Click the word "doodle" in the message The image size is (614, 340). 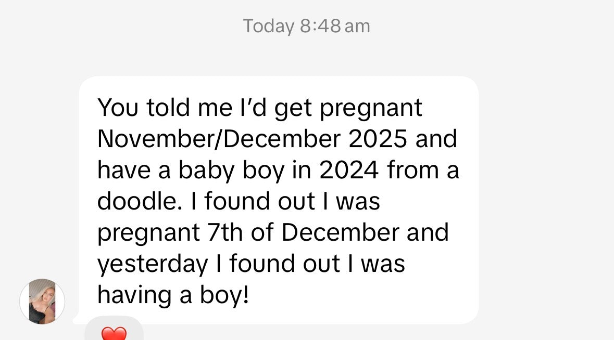pyautogui.click(x=136, y=202)
